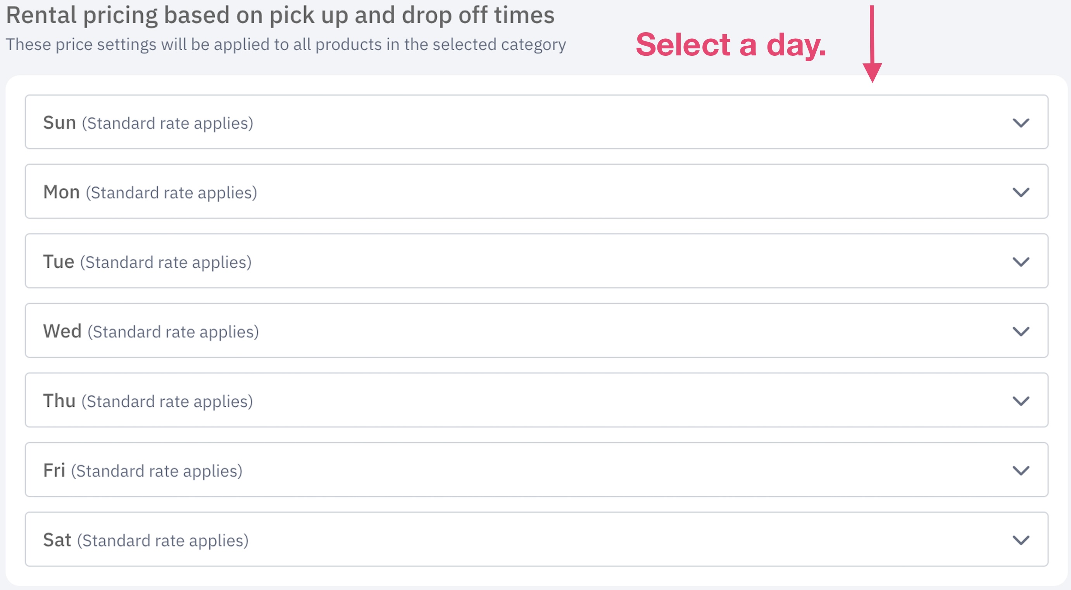
Task: Click Wed (Standard rate applies) text
Action: (151, 332)
